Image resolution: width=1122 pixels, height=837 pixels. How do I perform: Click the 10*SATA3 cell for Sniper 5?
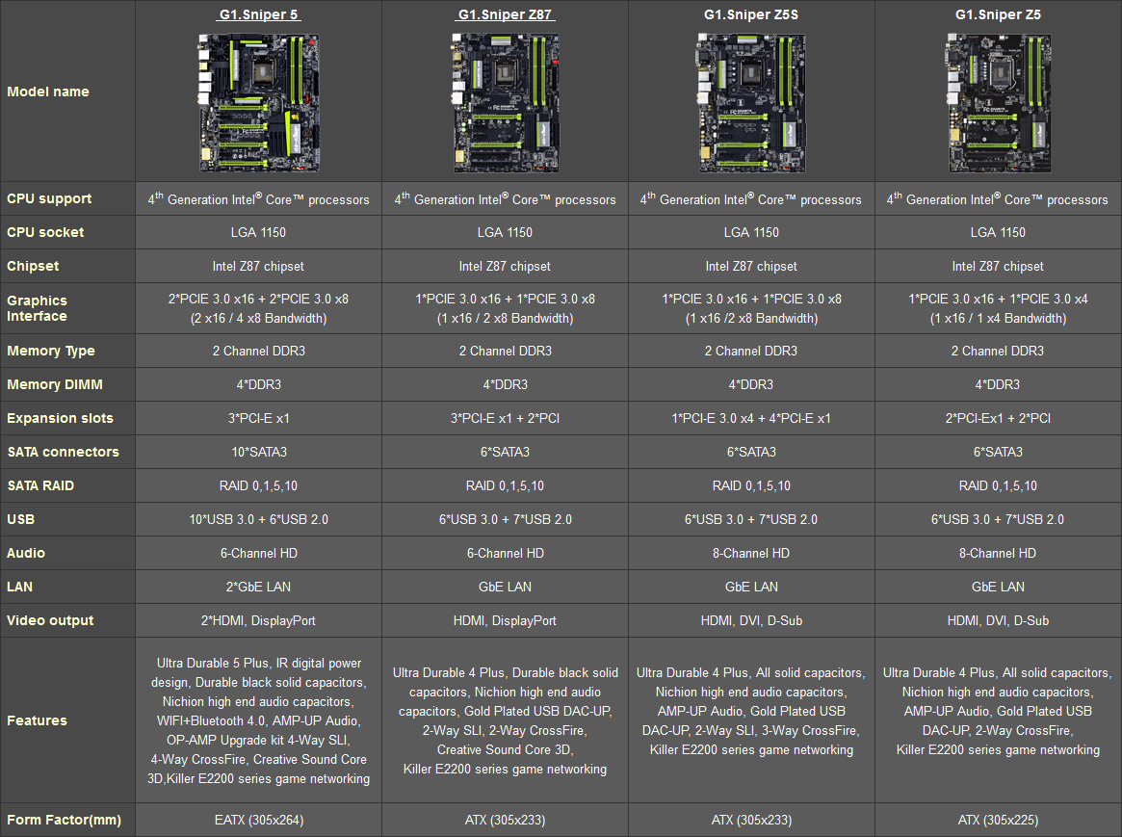click(x=259, y=452)
